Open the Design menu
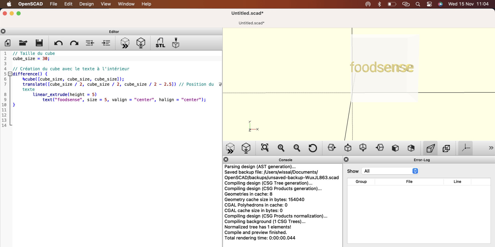Screen dimensions: 495x247 point(86,4)
